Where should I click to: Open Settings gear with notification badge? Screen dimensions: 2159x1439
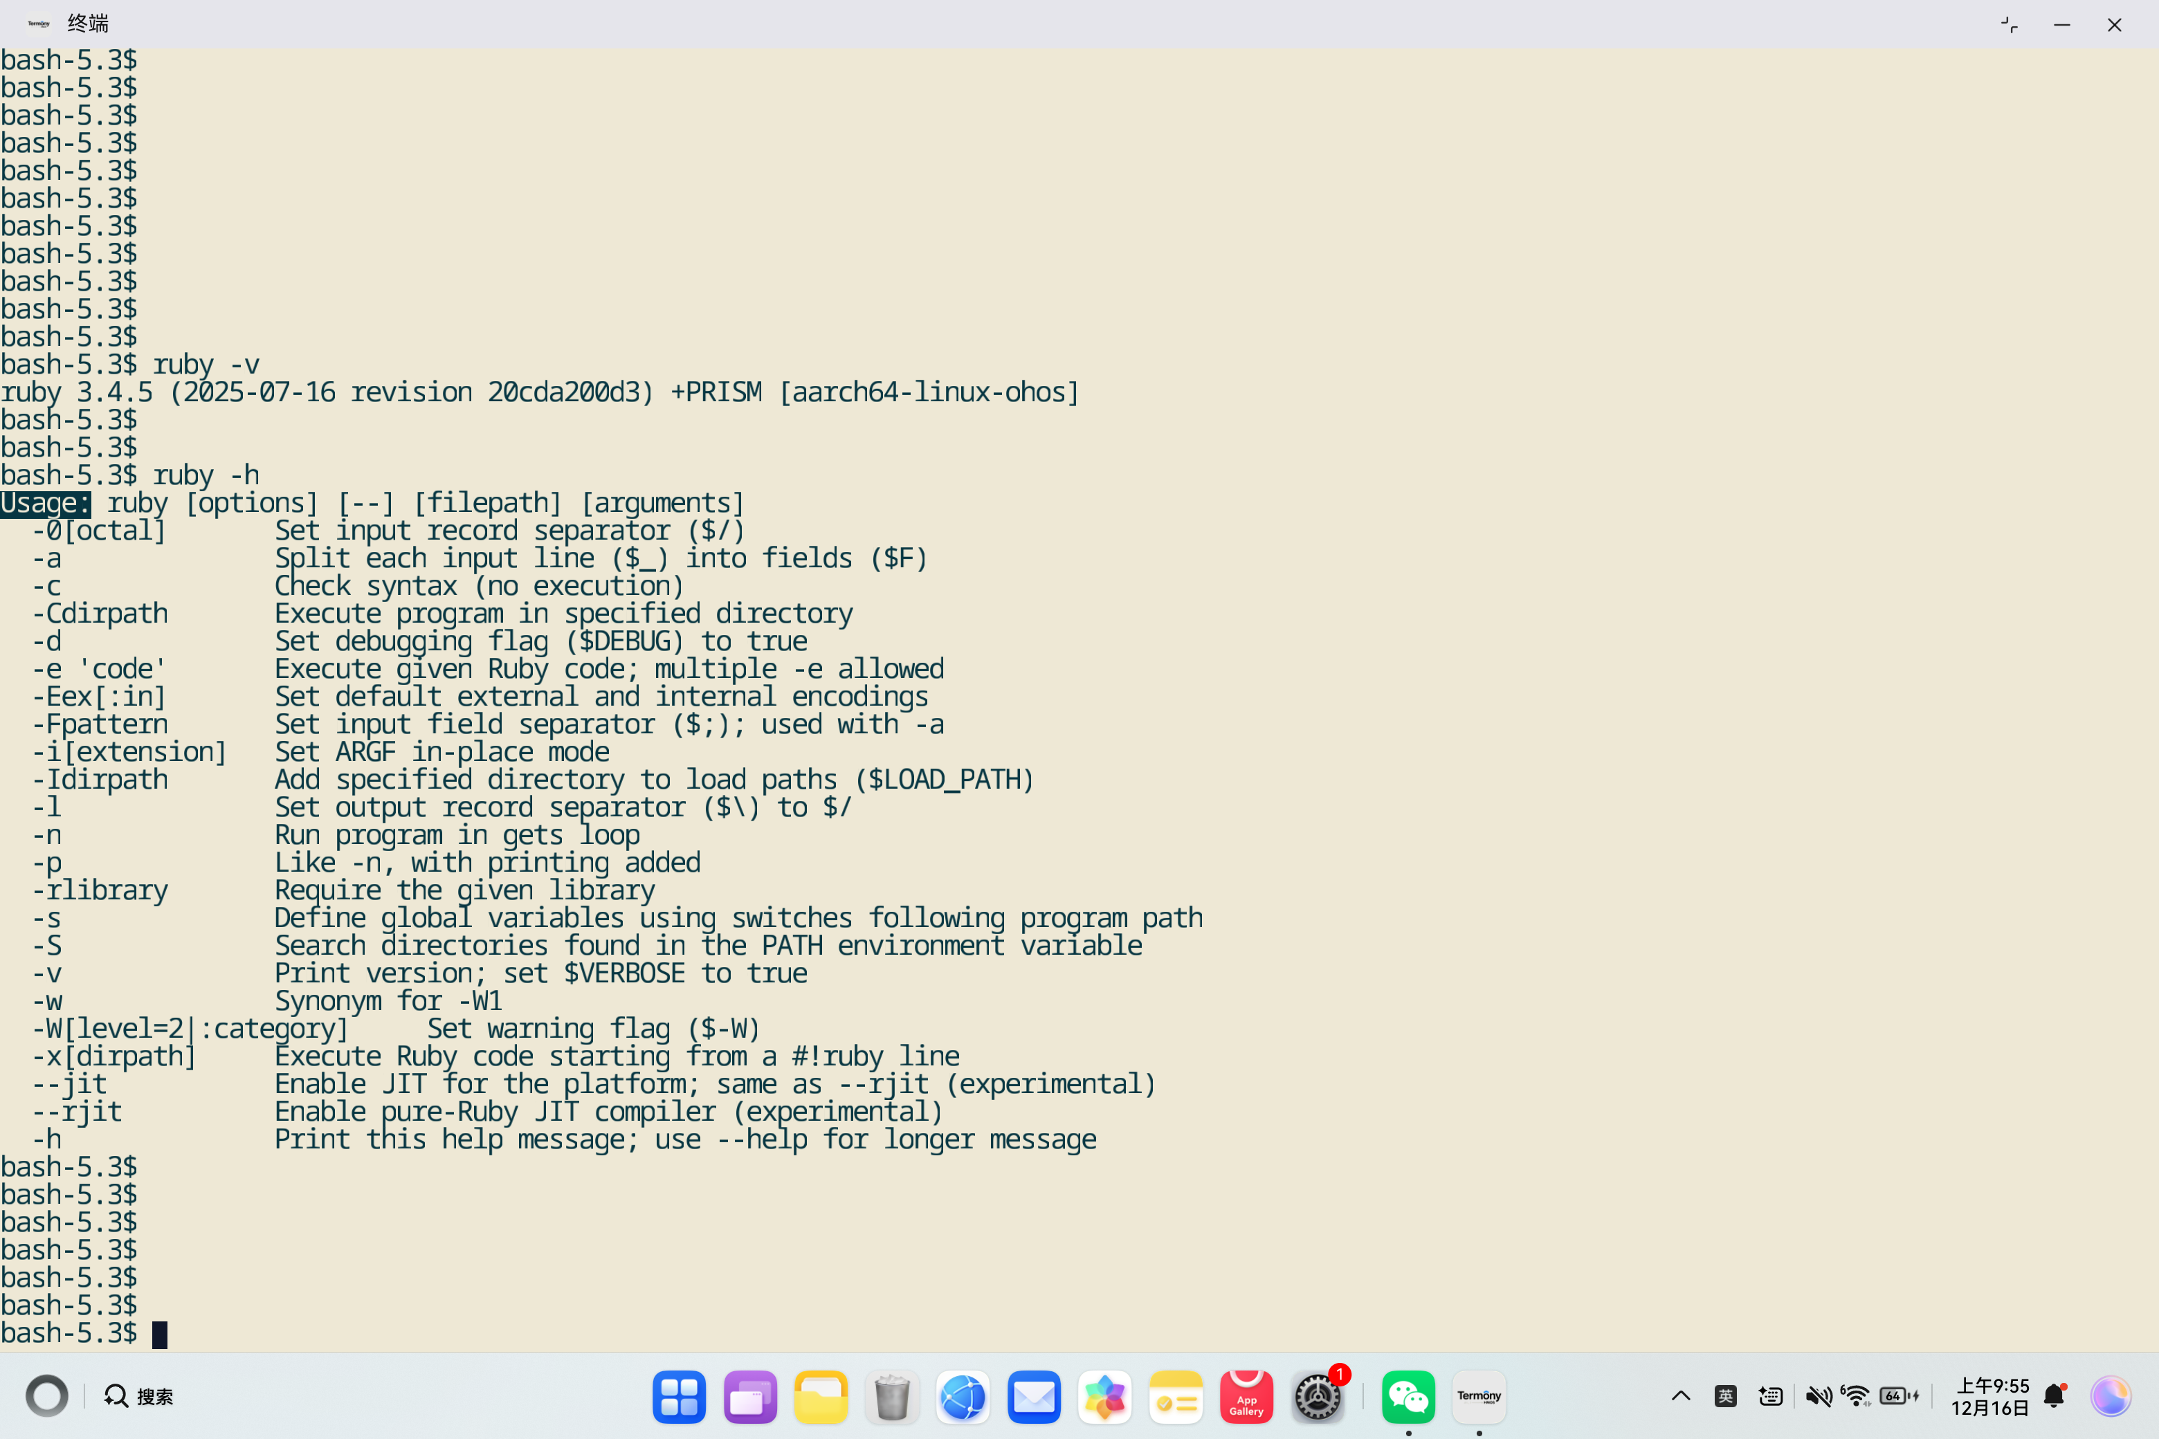[x=1318, y=1397]
